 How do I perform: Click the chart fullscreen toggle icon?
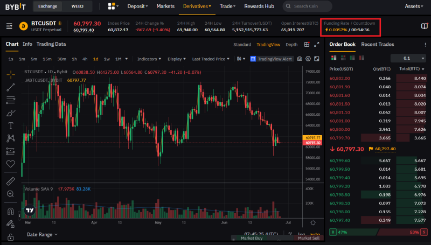point(317,59)
